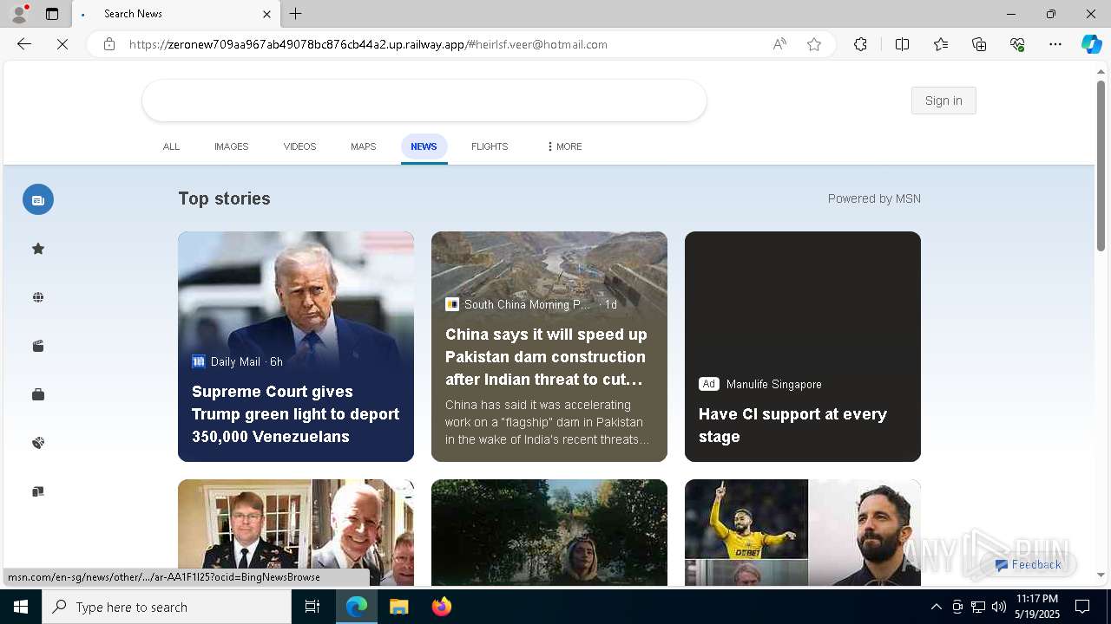Open the Windows Start menu
The height and width of the screenshot is (624, 1111).
point(21,607)
